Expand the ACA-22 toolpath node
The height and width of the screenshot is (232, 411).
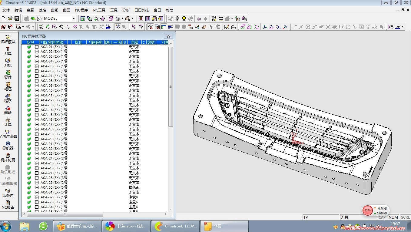point(37,149)
